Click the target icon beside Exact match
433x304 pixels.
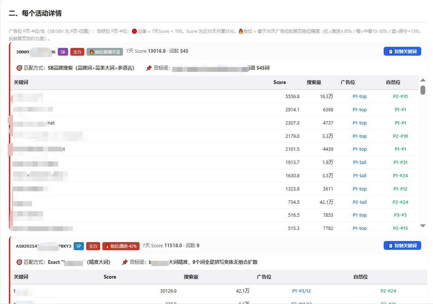pos(19,262)
